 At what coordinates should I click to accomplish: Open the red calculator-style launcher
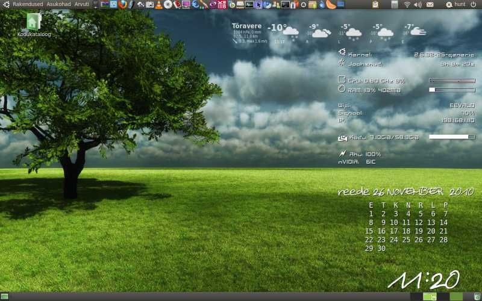pos(222,4)
